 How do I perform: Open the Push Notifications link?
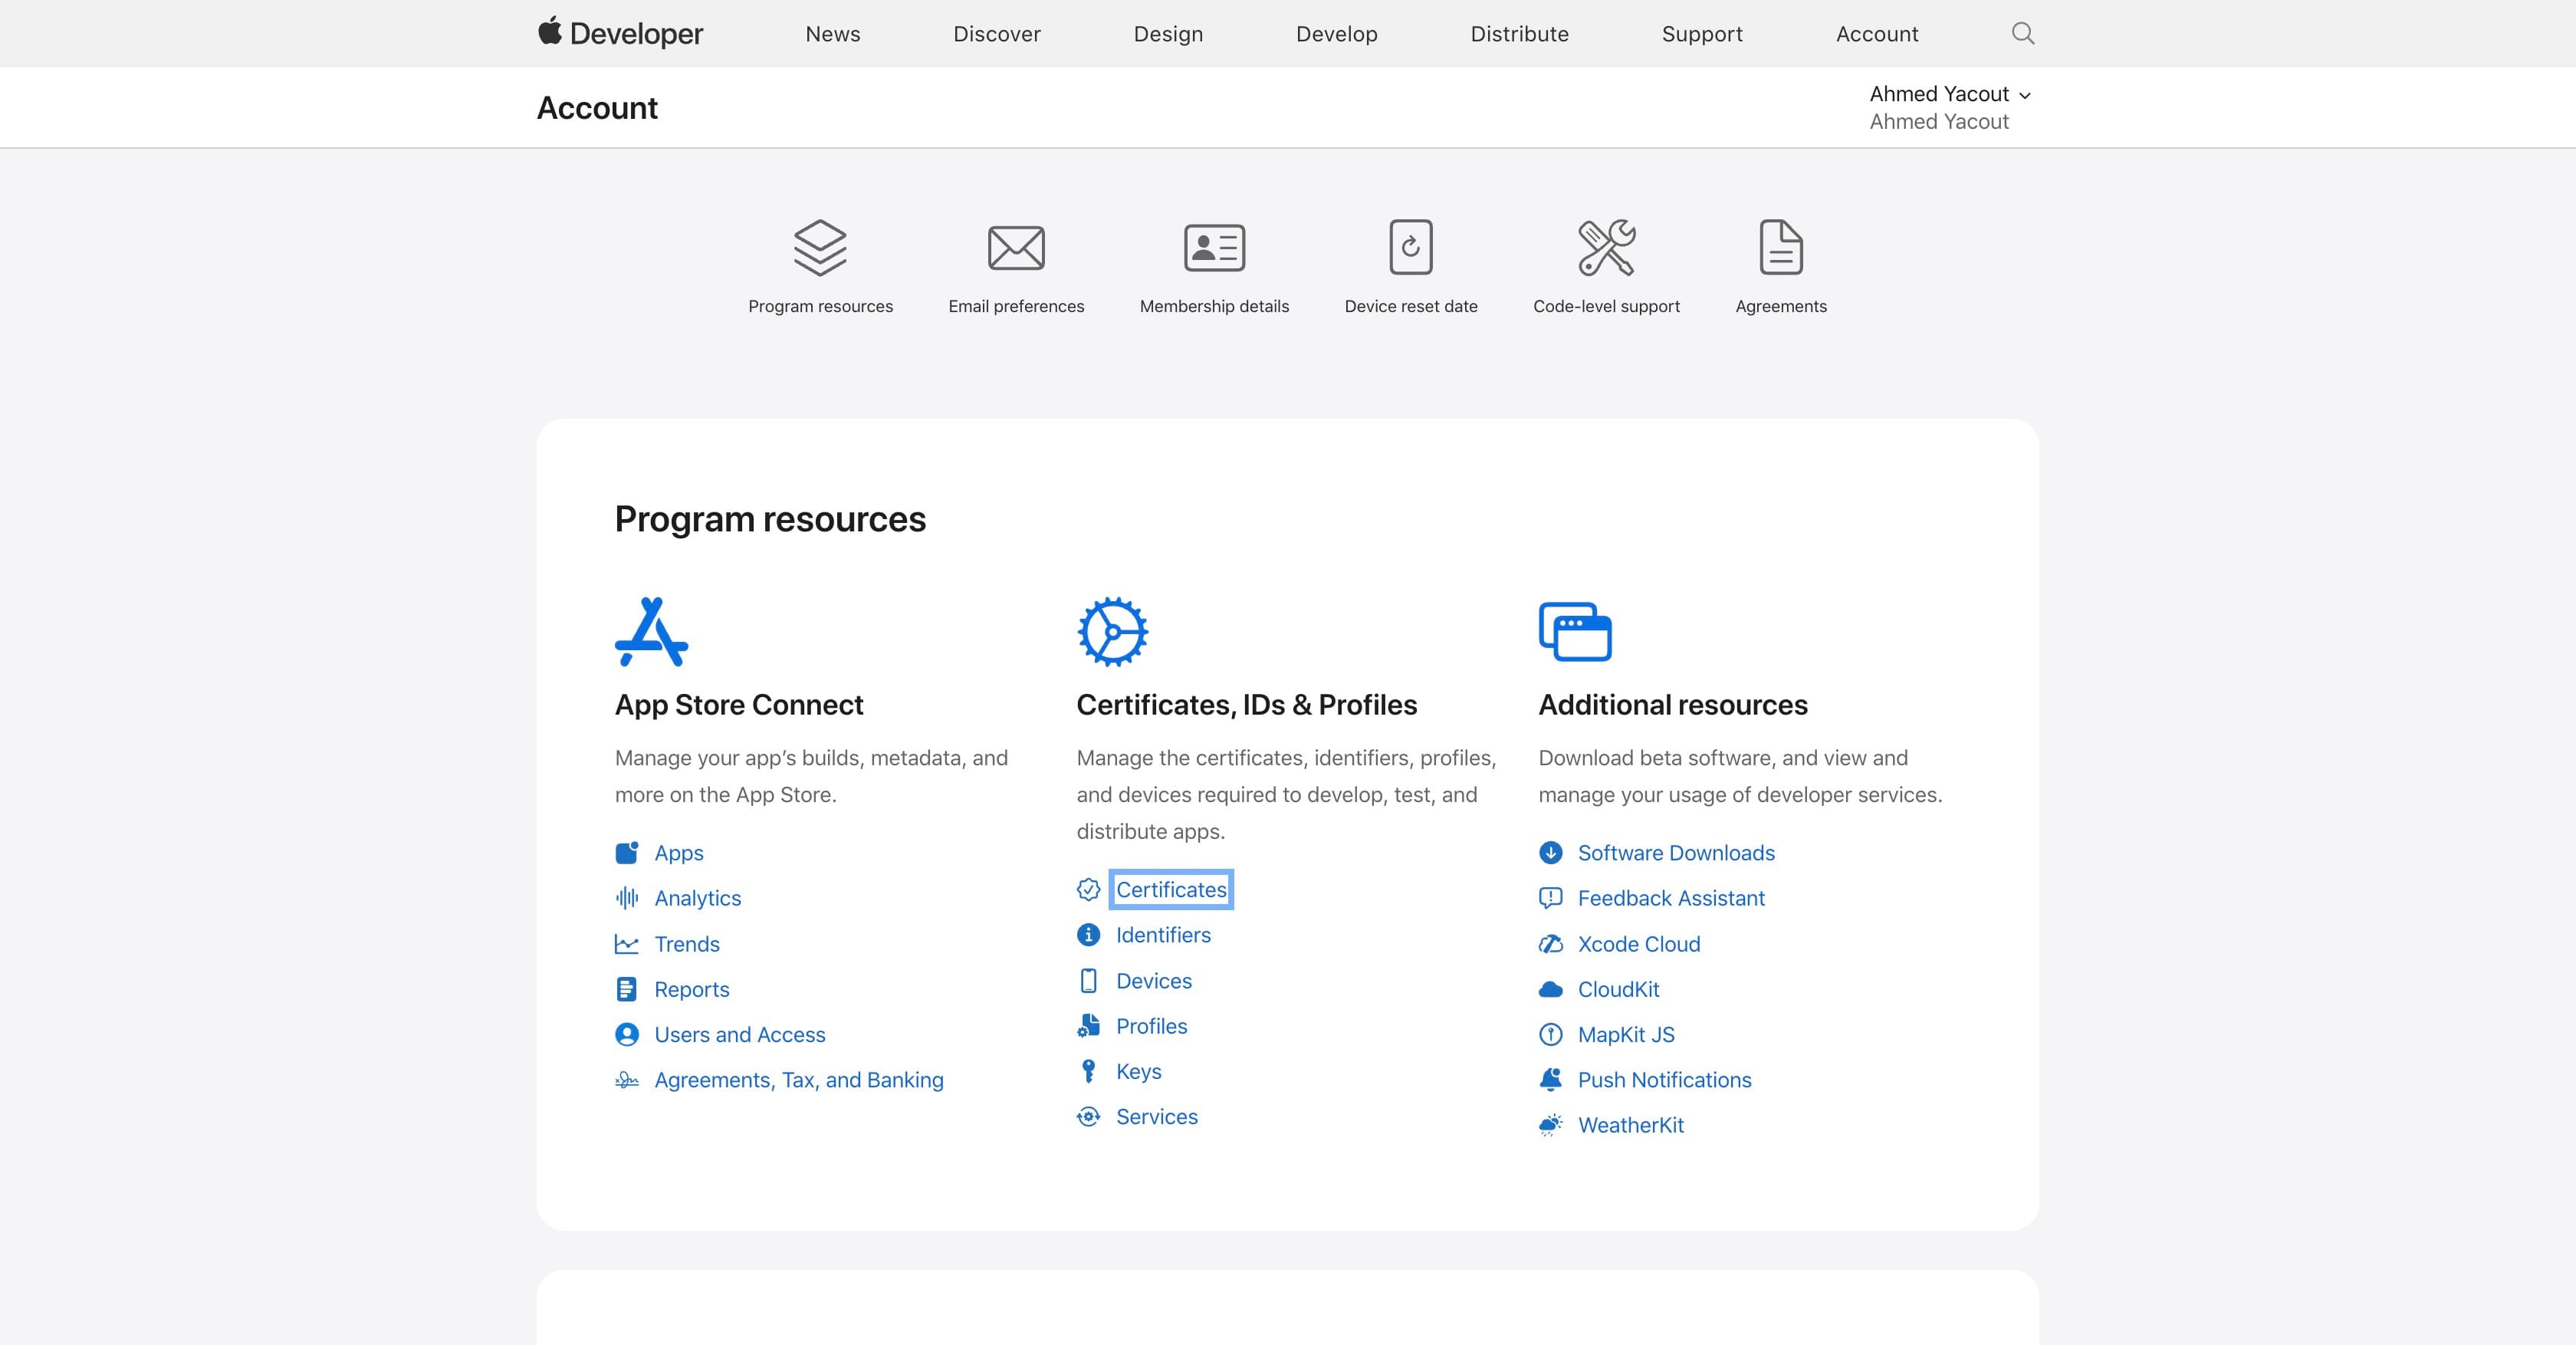tap(1664, 1080)
